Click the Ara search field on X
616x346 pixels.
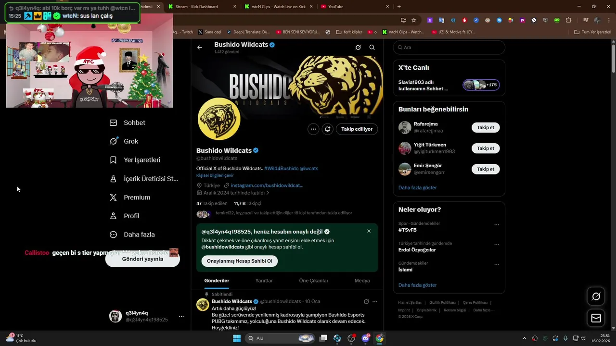click(449, 48)
